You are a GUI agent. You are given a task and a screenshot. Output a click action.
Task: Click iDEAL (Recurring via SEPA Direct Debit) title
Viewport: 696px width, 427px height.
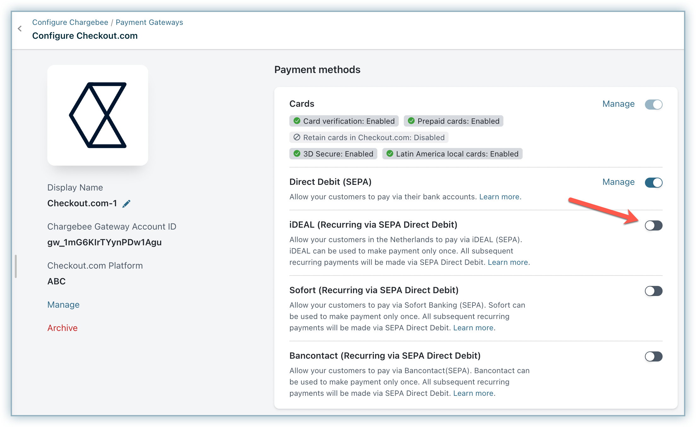(x=373, y=225)
